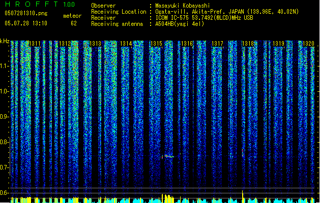Click the meteor label
The height and width of the screenshot is (203, 320).
pyautogui.click(x=72, y=16)
